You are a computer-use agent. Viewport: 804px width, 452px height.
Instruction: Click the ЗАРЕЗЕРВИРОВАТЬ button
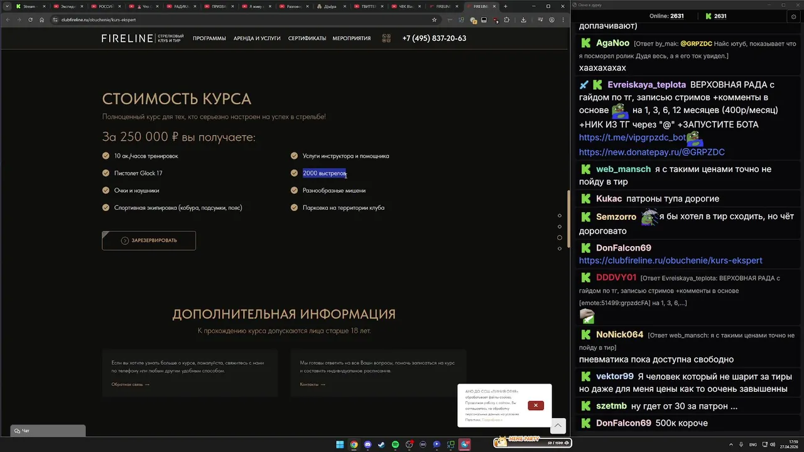click(149, 240)
